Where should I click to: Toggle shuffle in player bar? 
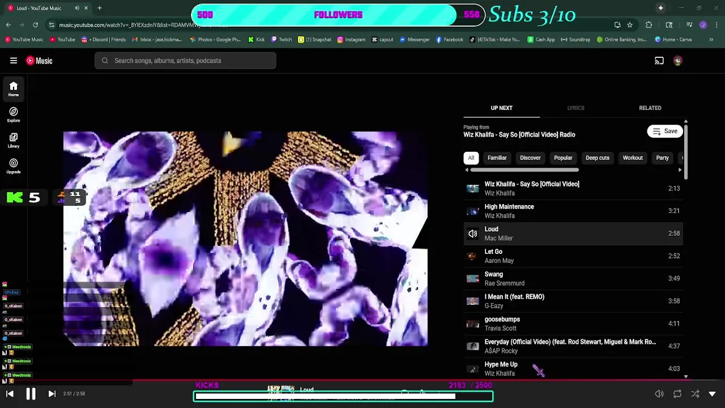[695, 394]
